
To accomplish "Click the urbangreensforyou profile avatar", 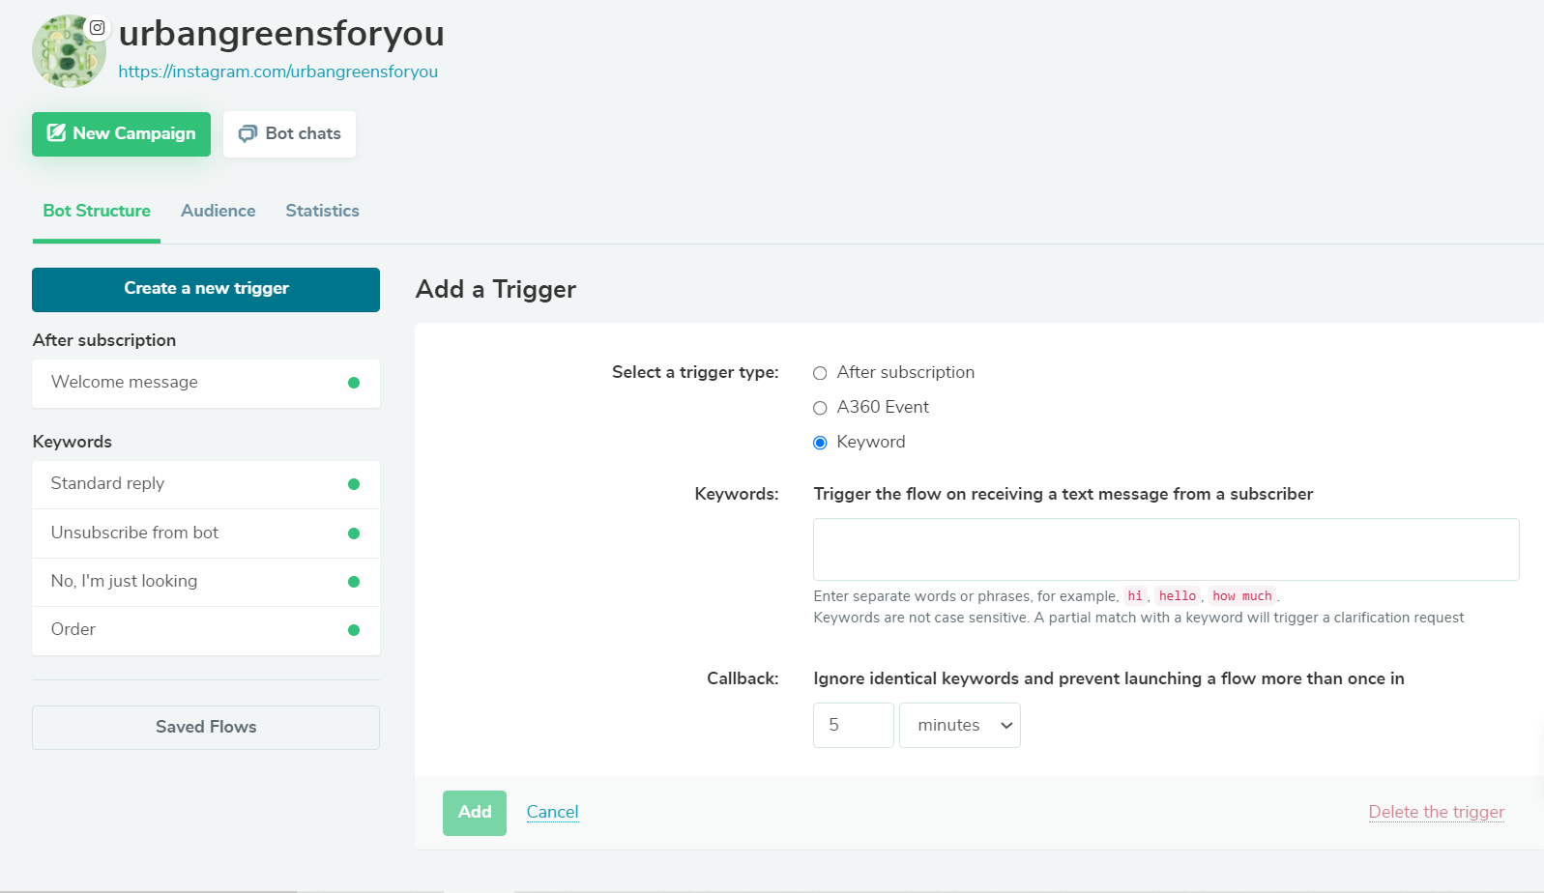I will tap(68, 52).
